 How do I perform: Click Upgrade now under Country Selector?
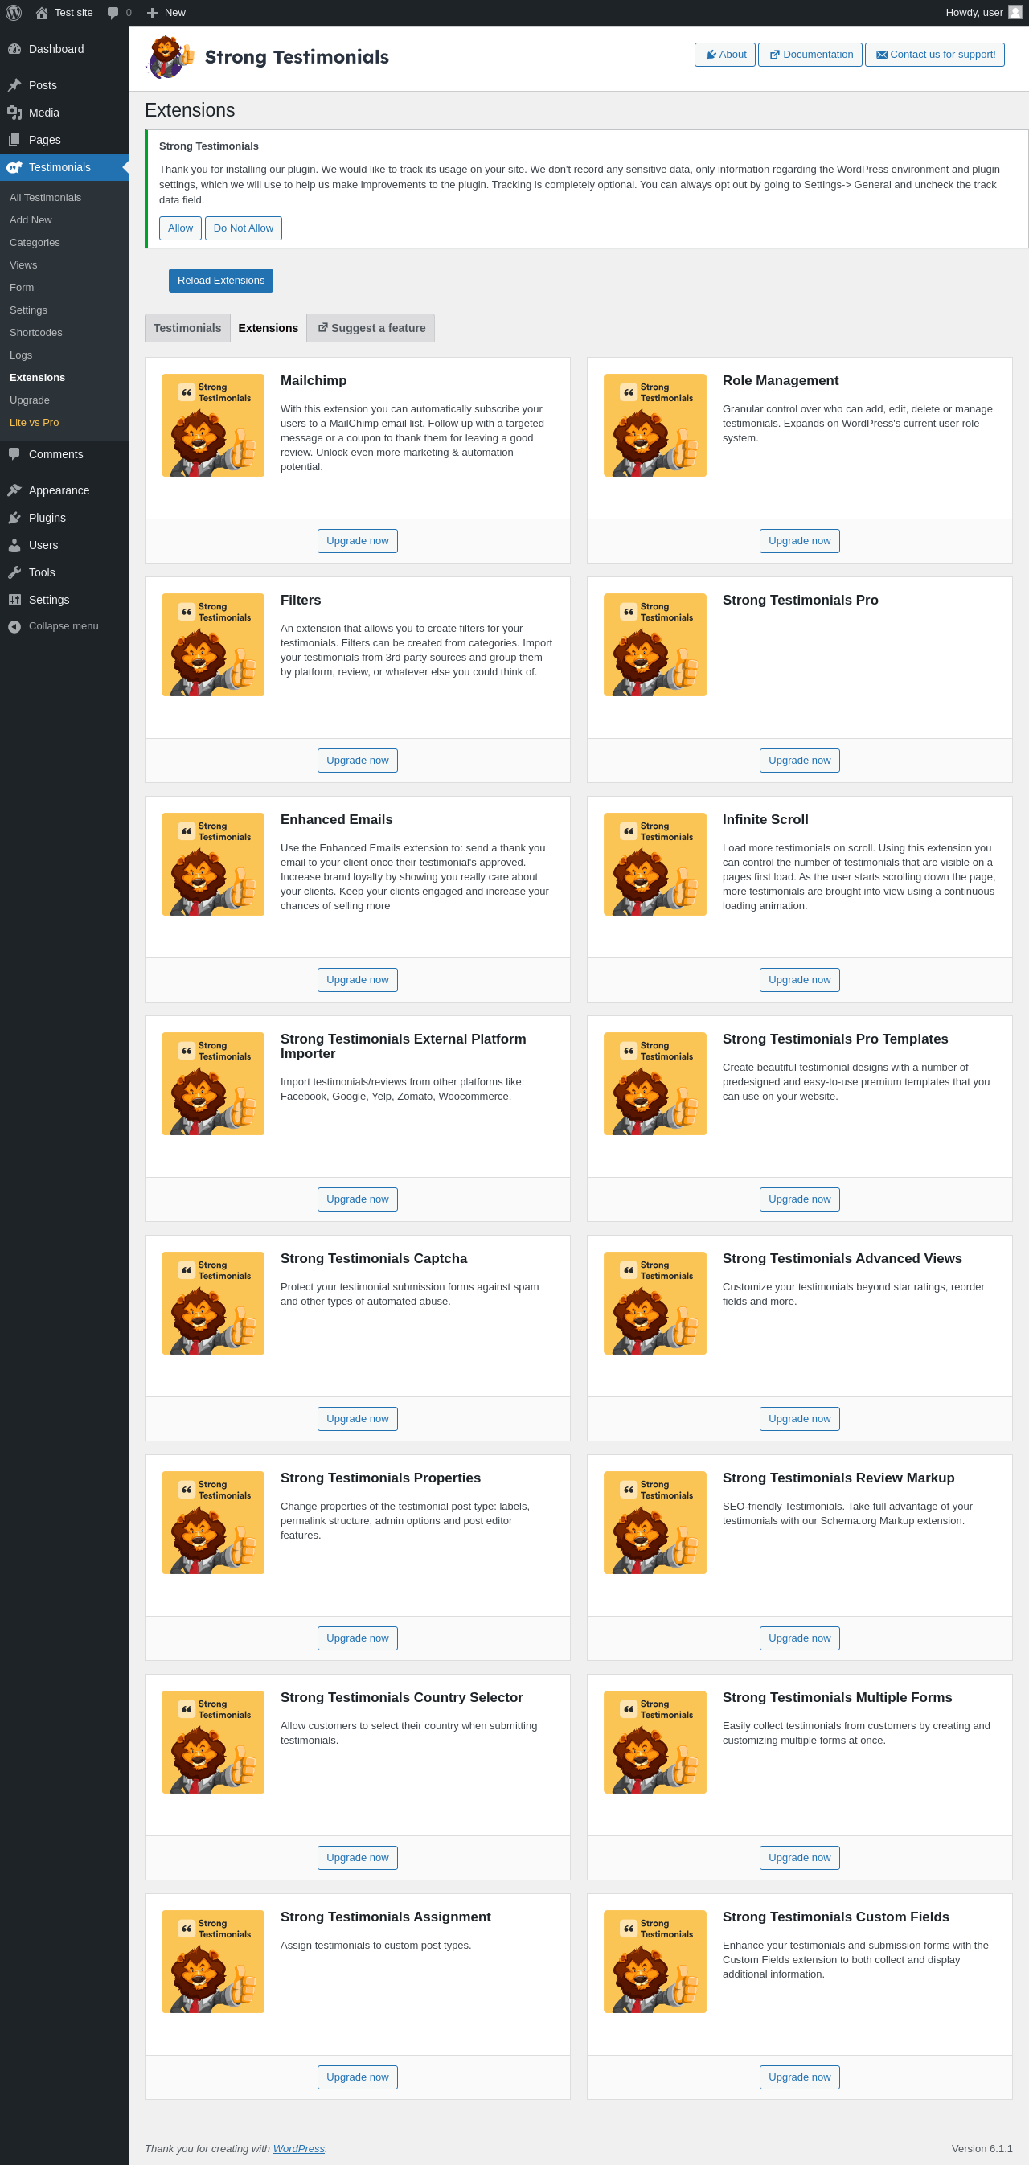coord(357,1857)
